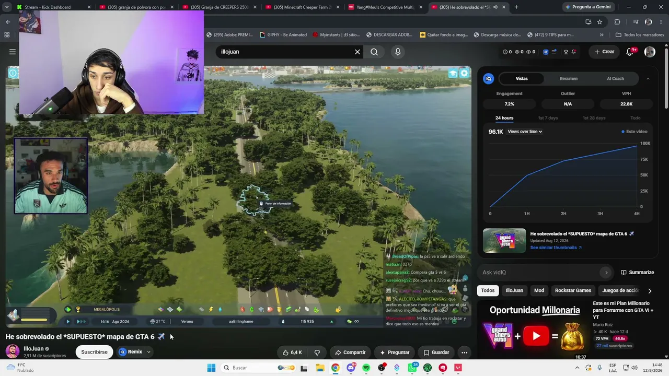Click the vidIQ clock counter icon

(x=506, y=52)
